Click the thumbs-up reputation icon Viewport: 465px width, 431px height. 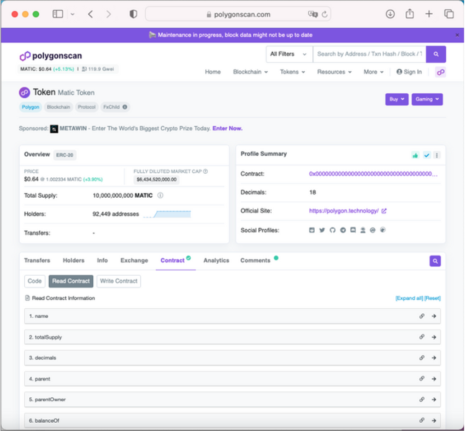pos(415,155)
